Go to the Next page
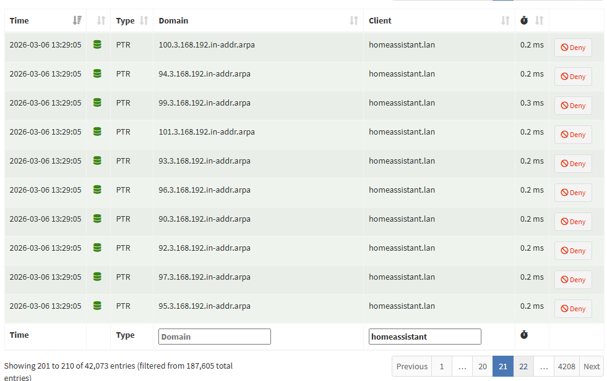The height and width of the screenshot is (381, 607). pos(591,366)
